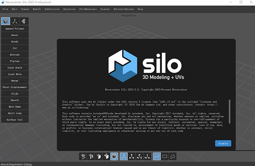Open the UVs/Materials menu
The image size is (255, 166).
(88, 9)
